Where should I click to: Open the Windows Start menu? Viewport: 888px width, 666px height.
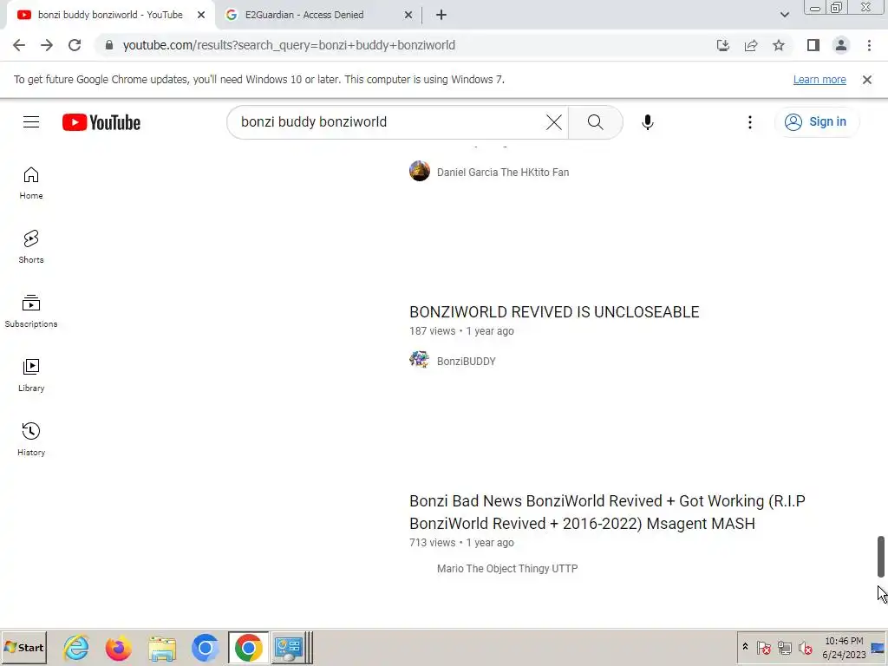23,647
